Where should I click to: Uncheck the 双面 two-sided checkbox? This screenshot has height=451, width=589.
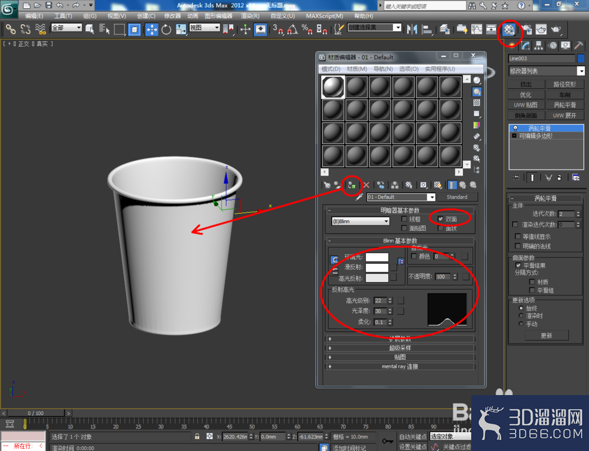pyautogui.click(x=441, y=219)
